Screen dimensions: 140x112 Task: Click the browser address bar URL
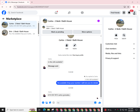pyautogui.click(x=33, y=7)
